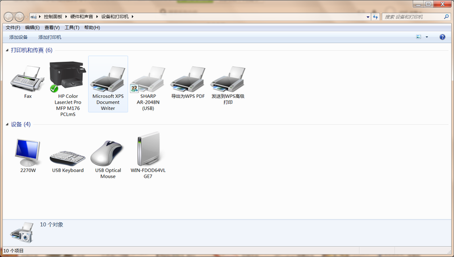Go forward with the forward arrow

19,17
